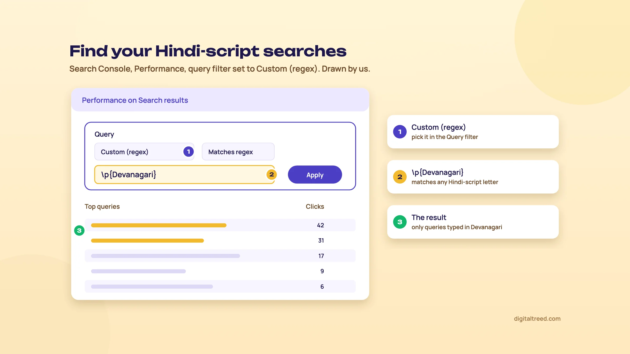Select the query row with 42 clicks
630x354 pixels.
click(x=220, y=225)
